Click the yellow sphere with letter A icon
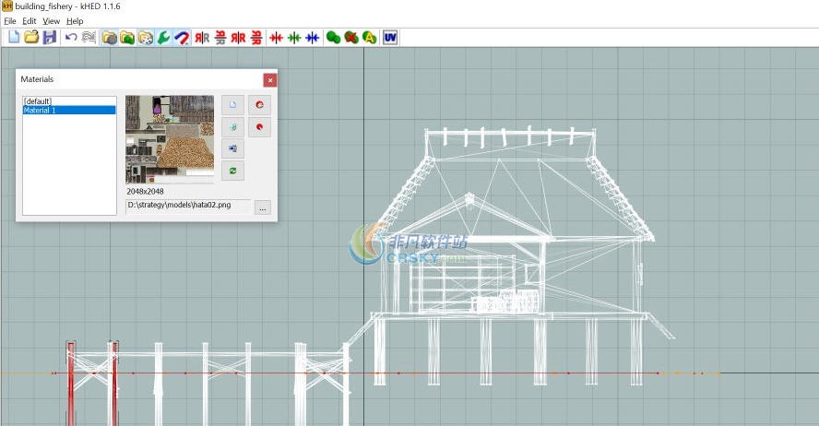Viewport: 819px width, 426px height. (x=369, y=38)
